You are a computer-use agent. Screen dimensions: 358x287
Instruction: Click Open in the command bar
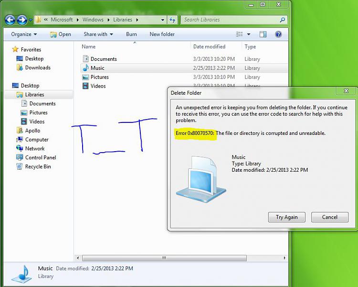61,34
